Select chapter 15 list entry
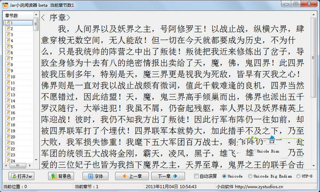 (x=18, y=107)
